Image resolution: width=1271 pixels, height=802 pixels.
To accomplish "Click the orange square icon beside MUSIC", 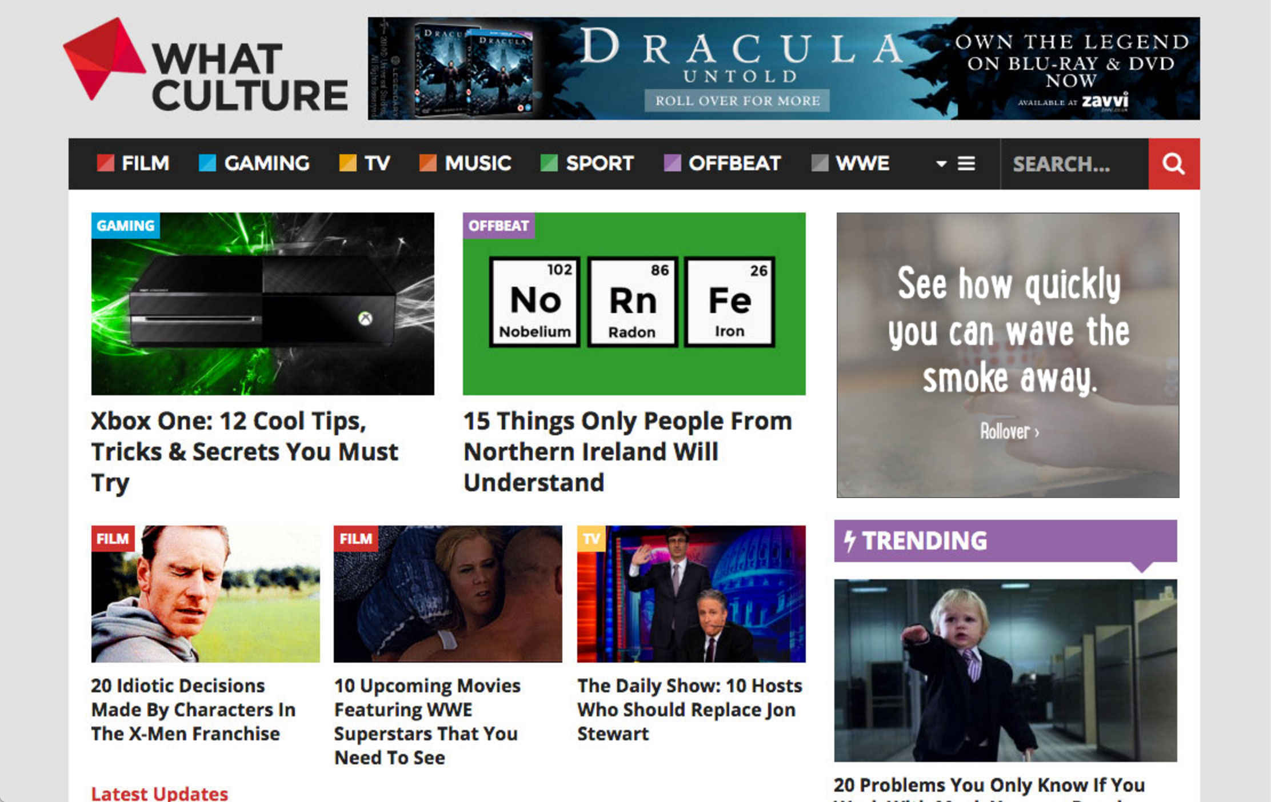I will pos(428,163).
